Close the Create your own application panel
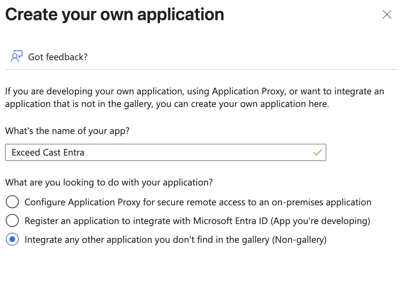This screenshot has width=413, height=286. point(387,14)
